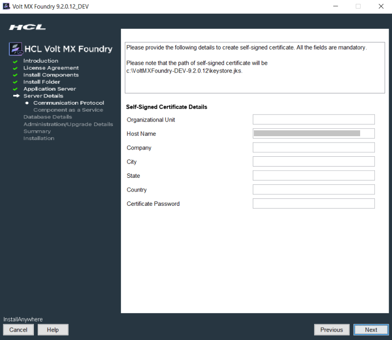
Task: Open the installer Help
Action: 53,330
